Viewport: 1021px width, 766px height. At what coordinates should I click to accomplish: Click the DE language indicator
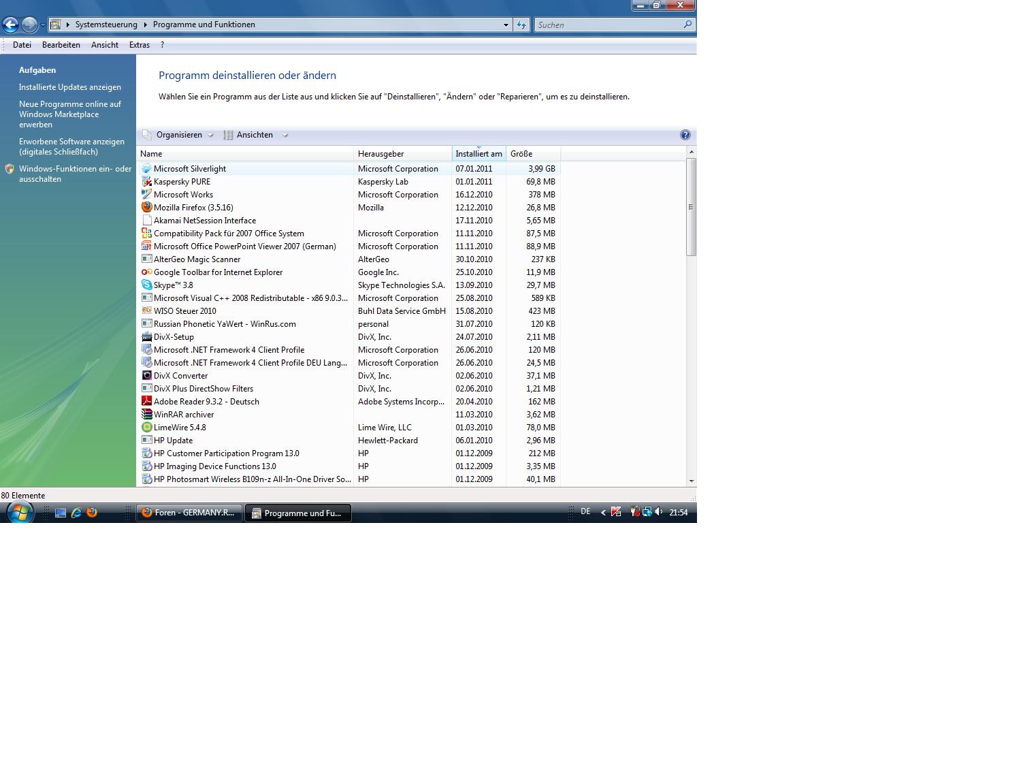pos(585,511)
